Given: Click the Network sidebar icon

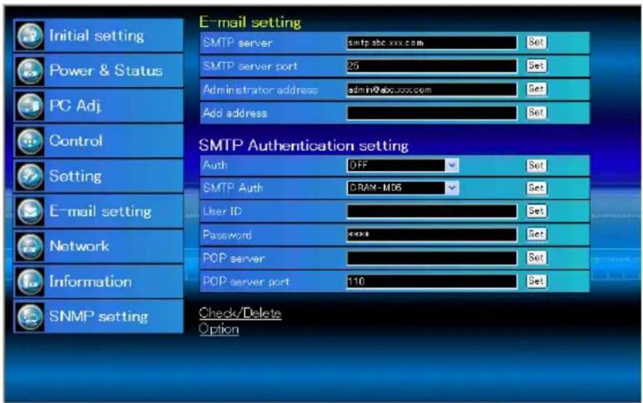Looking at the screenshot, I should [x=31, y=247].
